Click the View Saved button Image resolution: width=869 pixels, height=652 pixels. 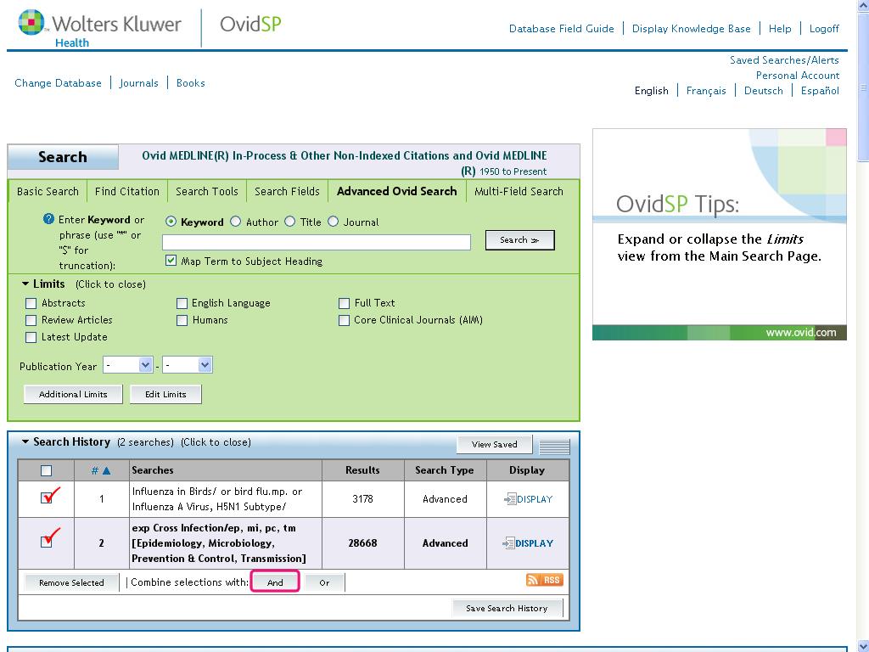495,444
